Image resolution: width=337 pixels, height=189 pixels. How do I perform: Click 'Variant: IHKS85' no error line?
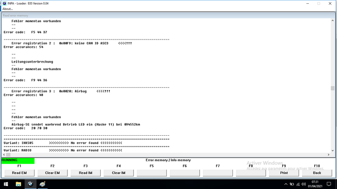[63, 143]
